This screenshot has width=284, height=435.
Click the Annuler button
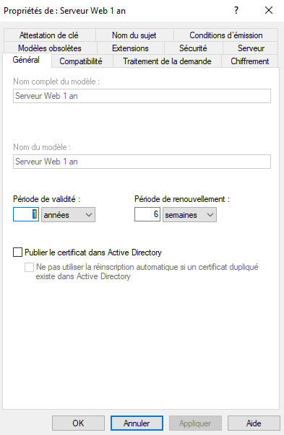click(137, 423)
